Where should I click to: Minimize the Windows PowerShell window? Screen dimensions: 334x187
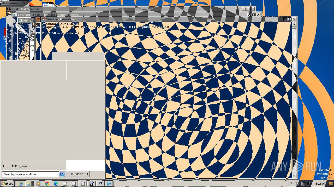[285, 19]
